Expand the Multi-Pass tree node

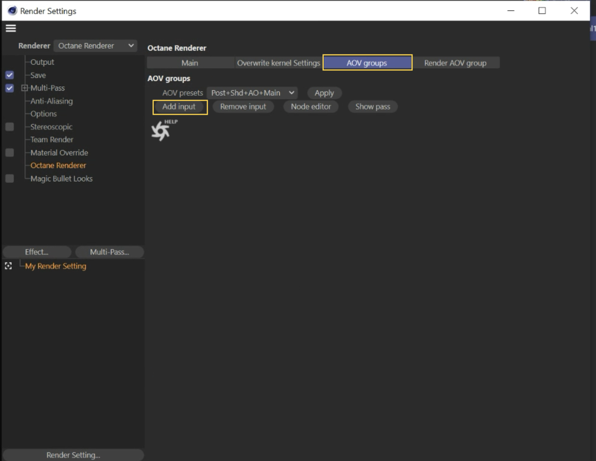click(x=25, y=88)
